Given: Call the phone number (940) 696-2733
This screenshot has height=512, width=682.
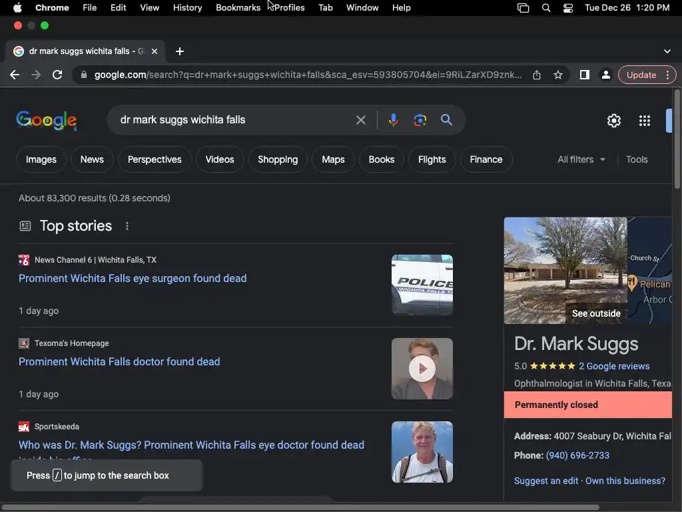Looking at the screenshot, I should pos(577,455).
